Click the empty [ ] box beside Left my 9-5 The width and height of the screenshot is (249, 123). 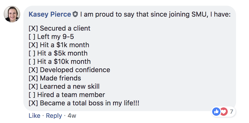tap(32, 37)
